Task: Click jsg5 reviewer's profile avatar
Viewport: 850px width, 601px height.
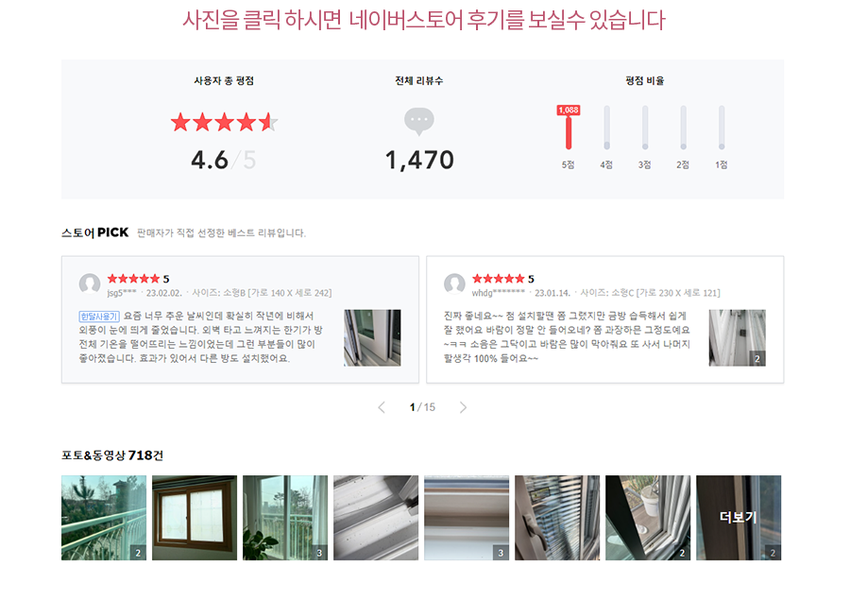Action: pos(90,283)
